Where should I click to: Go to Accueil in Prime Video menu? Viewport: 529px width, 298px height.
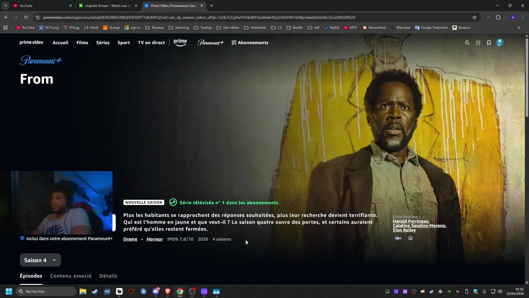60,43
